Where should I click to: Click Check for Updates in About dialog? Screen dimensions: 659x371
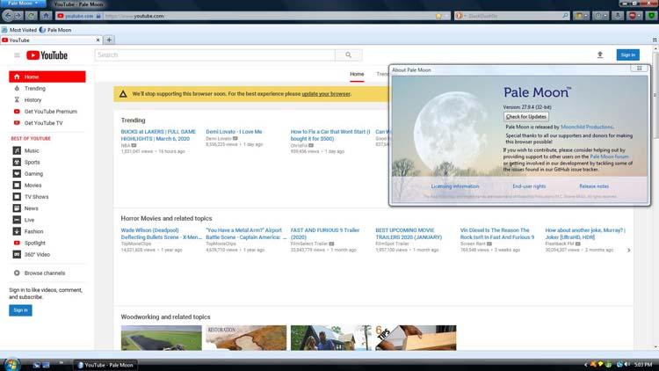(525, 117)
